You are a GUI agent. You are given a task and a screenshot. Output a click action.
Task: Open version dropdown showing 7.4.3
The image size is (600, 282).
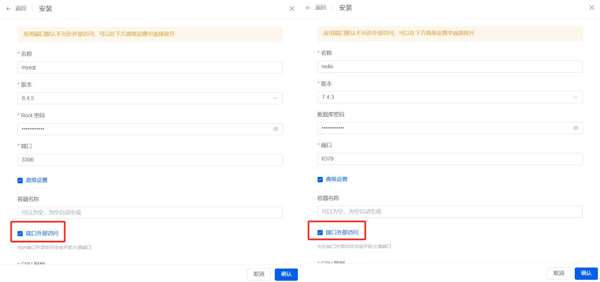pyautogui.click(x=450, y=97)
